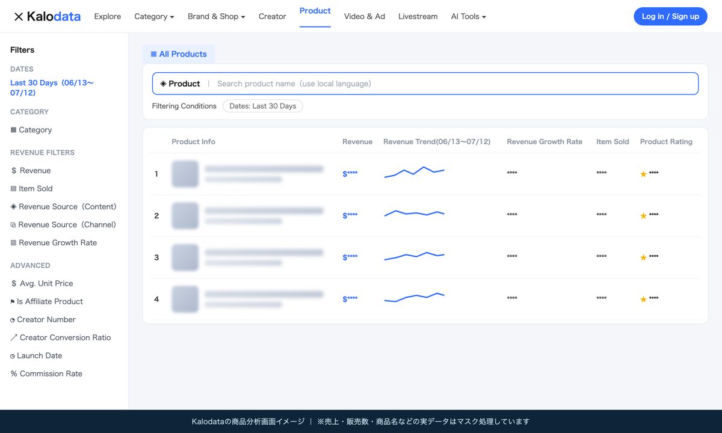Viewport: 722px width, 433px height.
Task: Click the revenue trend chart in row 3
Action: (x=414, y=256)
